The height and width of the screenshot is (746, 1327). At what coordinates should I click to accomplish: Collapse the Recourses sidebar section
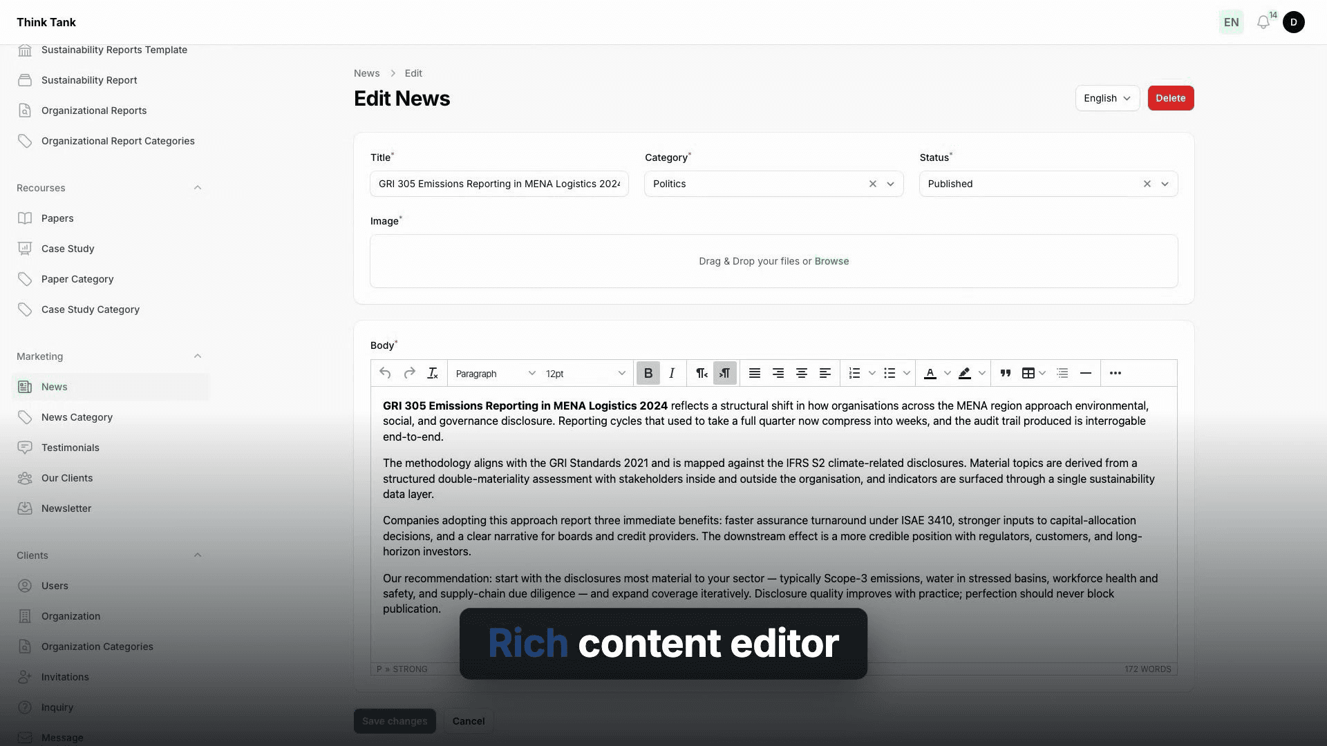(x=198, y=188)
